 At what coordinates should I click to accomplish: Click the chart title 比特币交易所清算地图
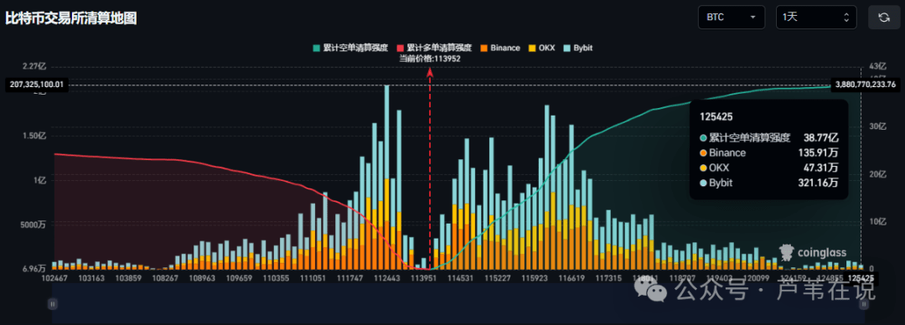tap(71, 18)
